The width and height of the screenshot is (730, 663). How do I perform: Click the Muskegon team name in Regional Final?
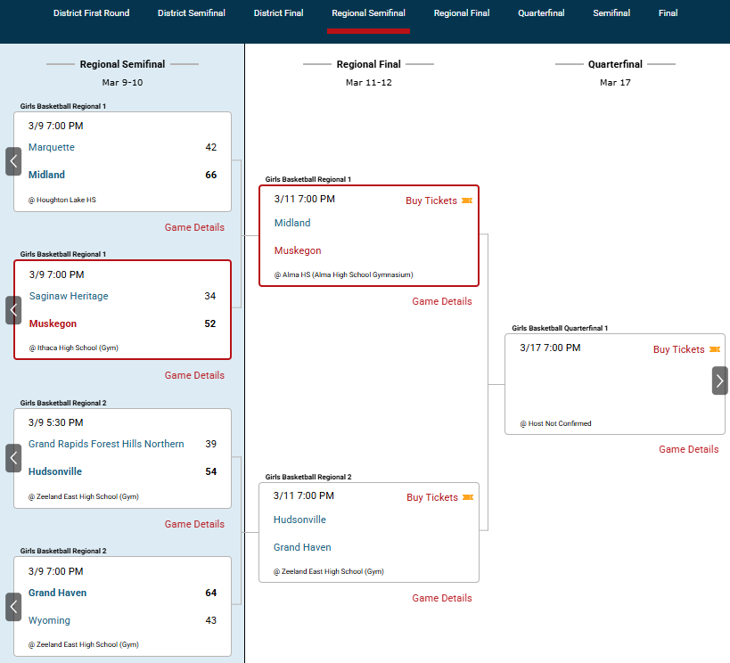[x=298, y=250]
